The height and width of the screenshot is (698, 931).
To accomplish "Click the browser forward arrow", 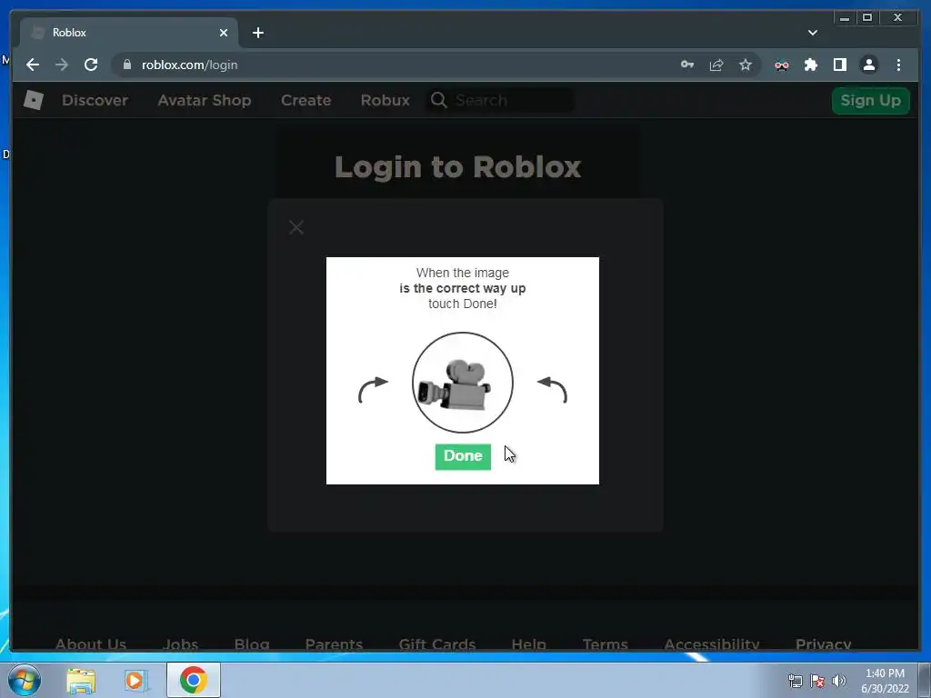I will click(x=62, y=65).
